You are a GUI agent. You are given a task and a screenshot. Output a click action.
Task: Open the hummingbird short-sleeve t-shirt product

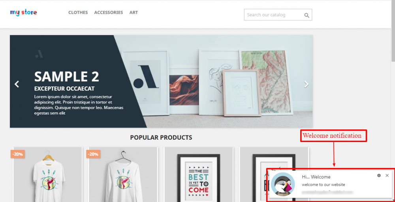point(48,175)
